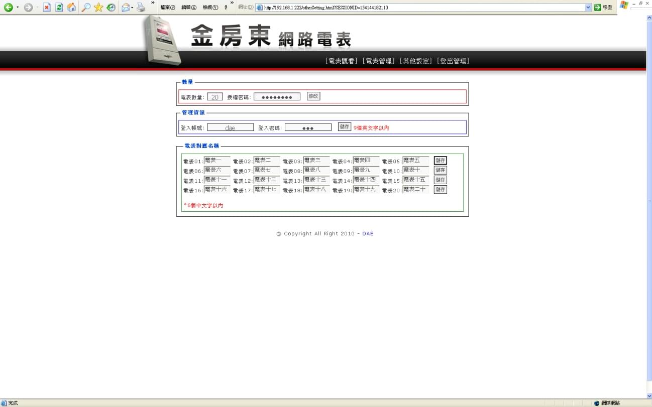
Task: Click the Print printer icon
Action: click(x=141, y=8)
